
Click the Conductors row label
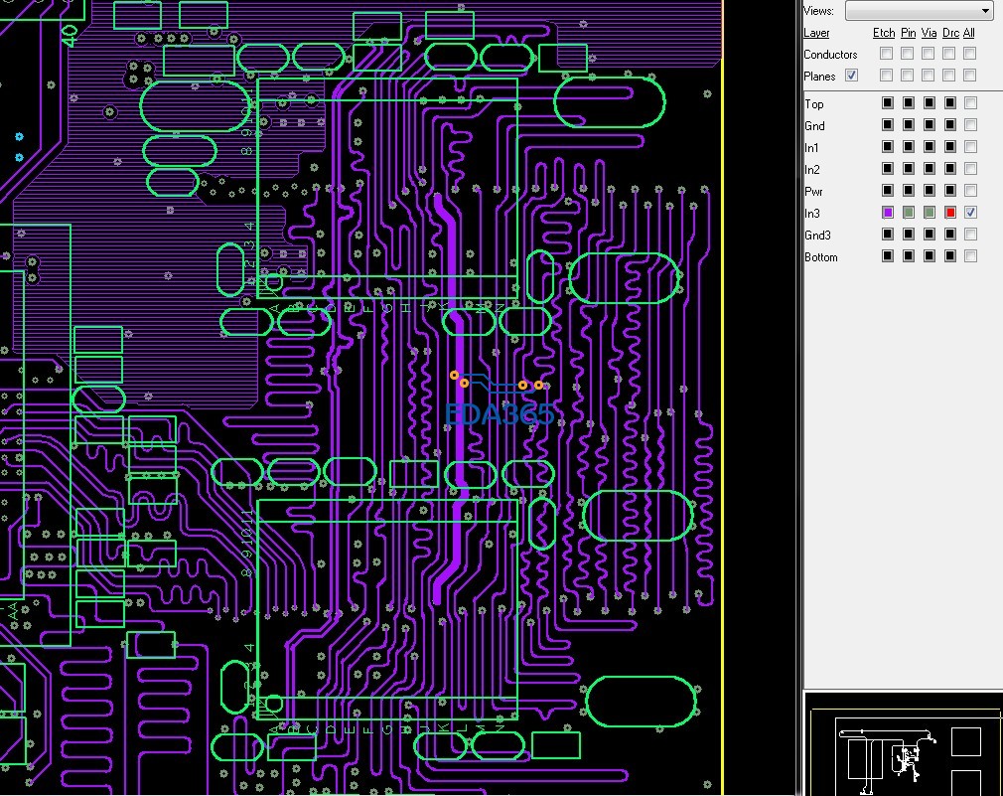[x=830, y=55]
